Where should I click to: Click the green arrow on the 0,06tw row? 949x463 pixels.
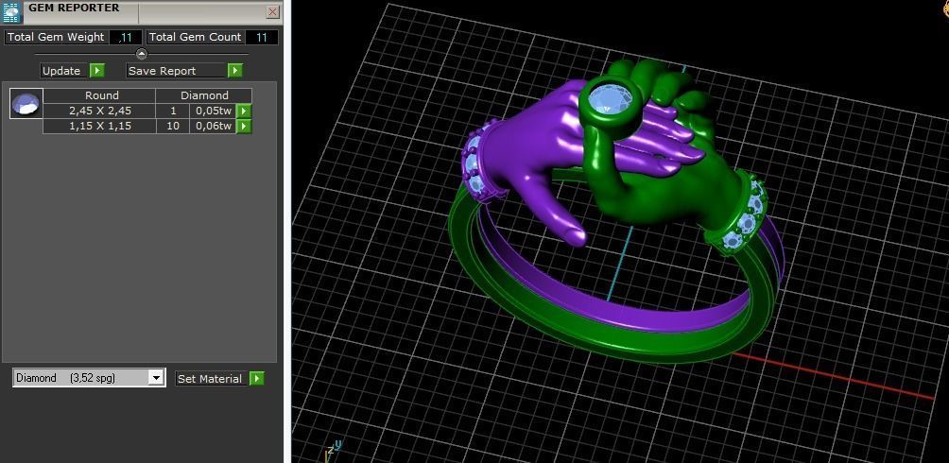point(244,126)
